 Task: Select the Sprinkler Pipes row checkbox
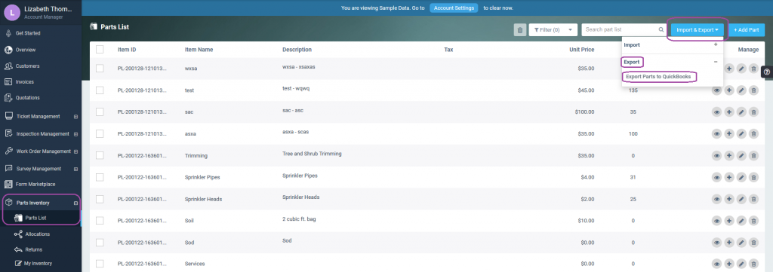(100, 177)
